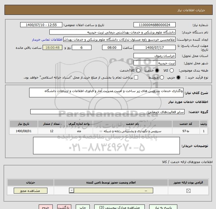The image size is (216, 209).
Task: Click the بازگشت back button
Action: pos(64,207)
